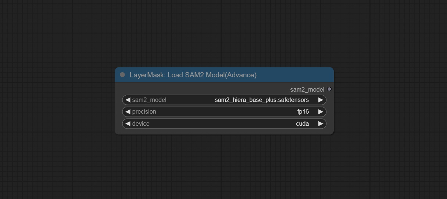The height and width of the screenshot is (199, 447).
Task: Open the cuda device options
Action: (x=302, y=124)
